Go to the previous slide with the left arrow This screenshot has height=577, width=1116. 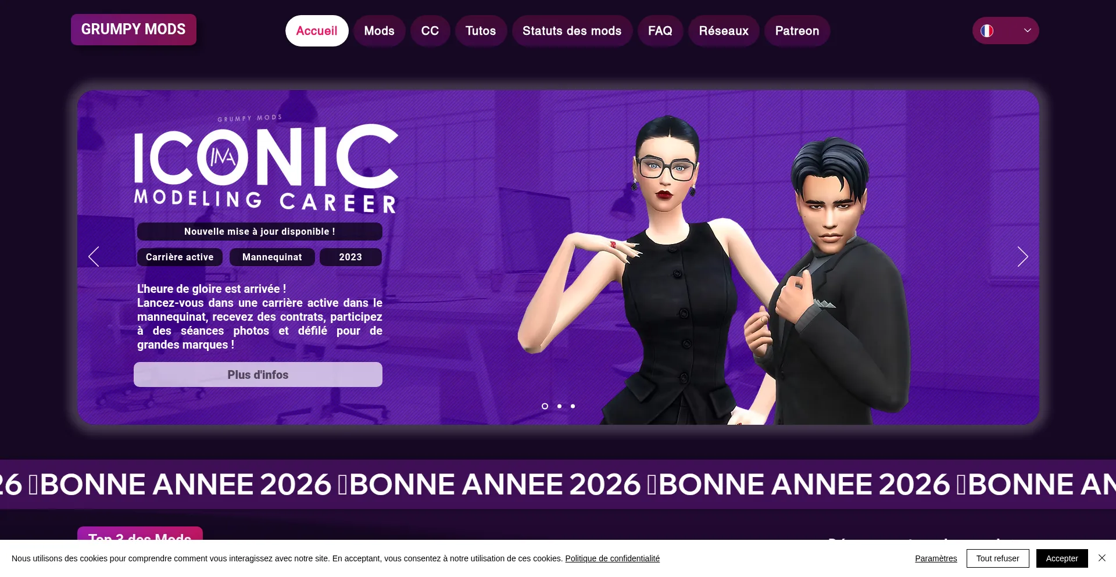point(94,256)
